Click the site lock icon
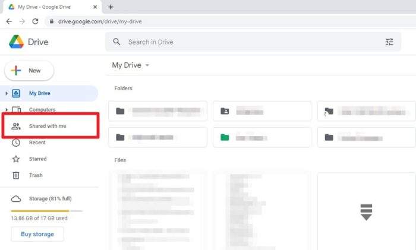The image size is (416, 250). (52, 21)
